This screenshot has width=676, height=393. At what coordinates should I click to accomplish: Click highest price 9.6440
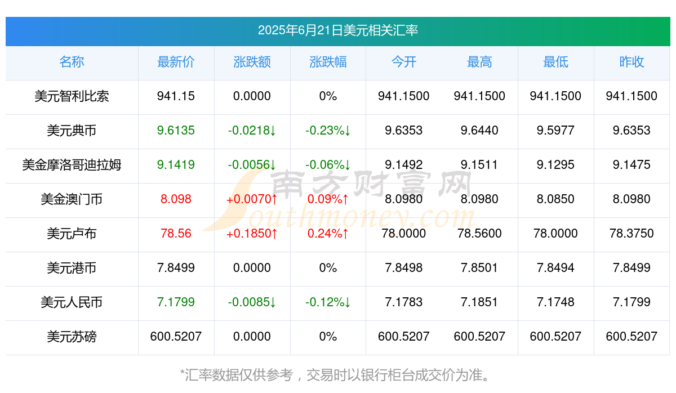[x=479, y=131]
